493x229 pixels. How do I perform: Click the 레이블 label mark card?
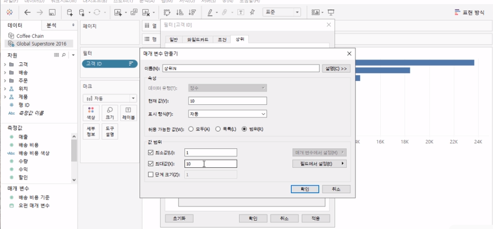coord(128,113)
